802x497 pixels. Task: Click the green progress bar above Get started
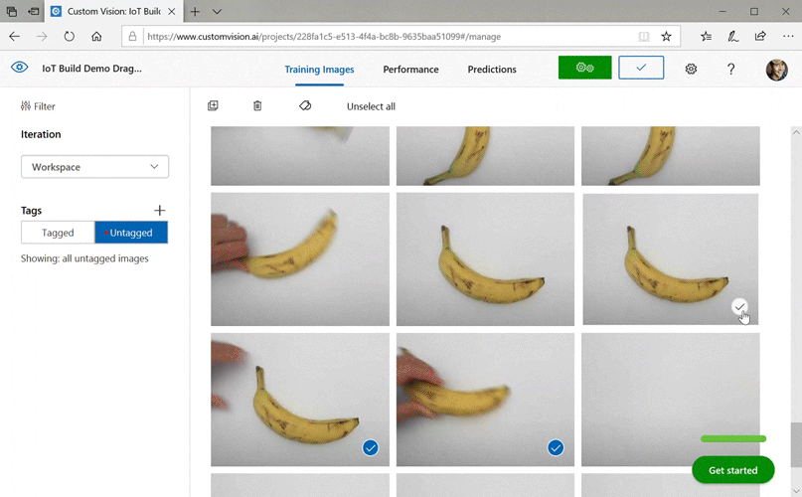[x=733, y=438]
